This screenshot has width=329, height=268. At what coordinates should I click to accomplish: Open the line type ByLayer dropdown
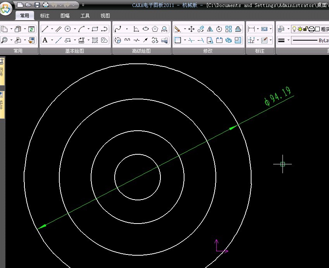point(310,40)
